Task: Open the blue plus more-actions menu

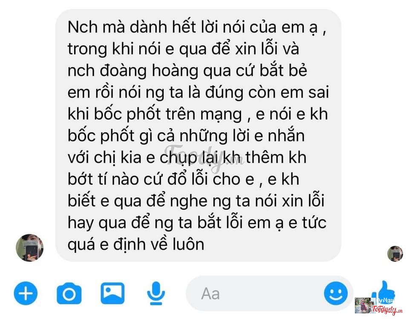Action: click(x=26, y=293)
